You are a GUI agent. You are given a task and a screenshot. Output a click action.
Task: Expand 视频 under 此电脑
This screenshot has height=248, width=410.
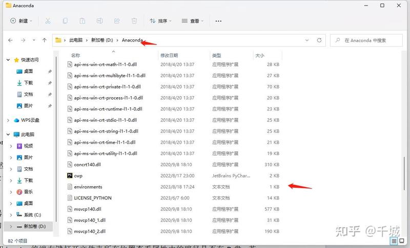11,146
